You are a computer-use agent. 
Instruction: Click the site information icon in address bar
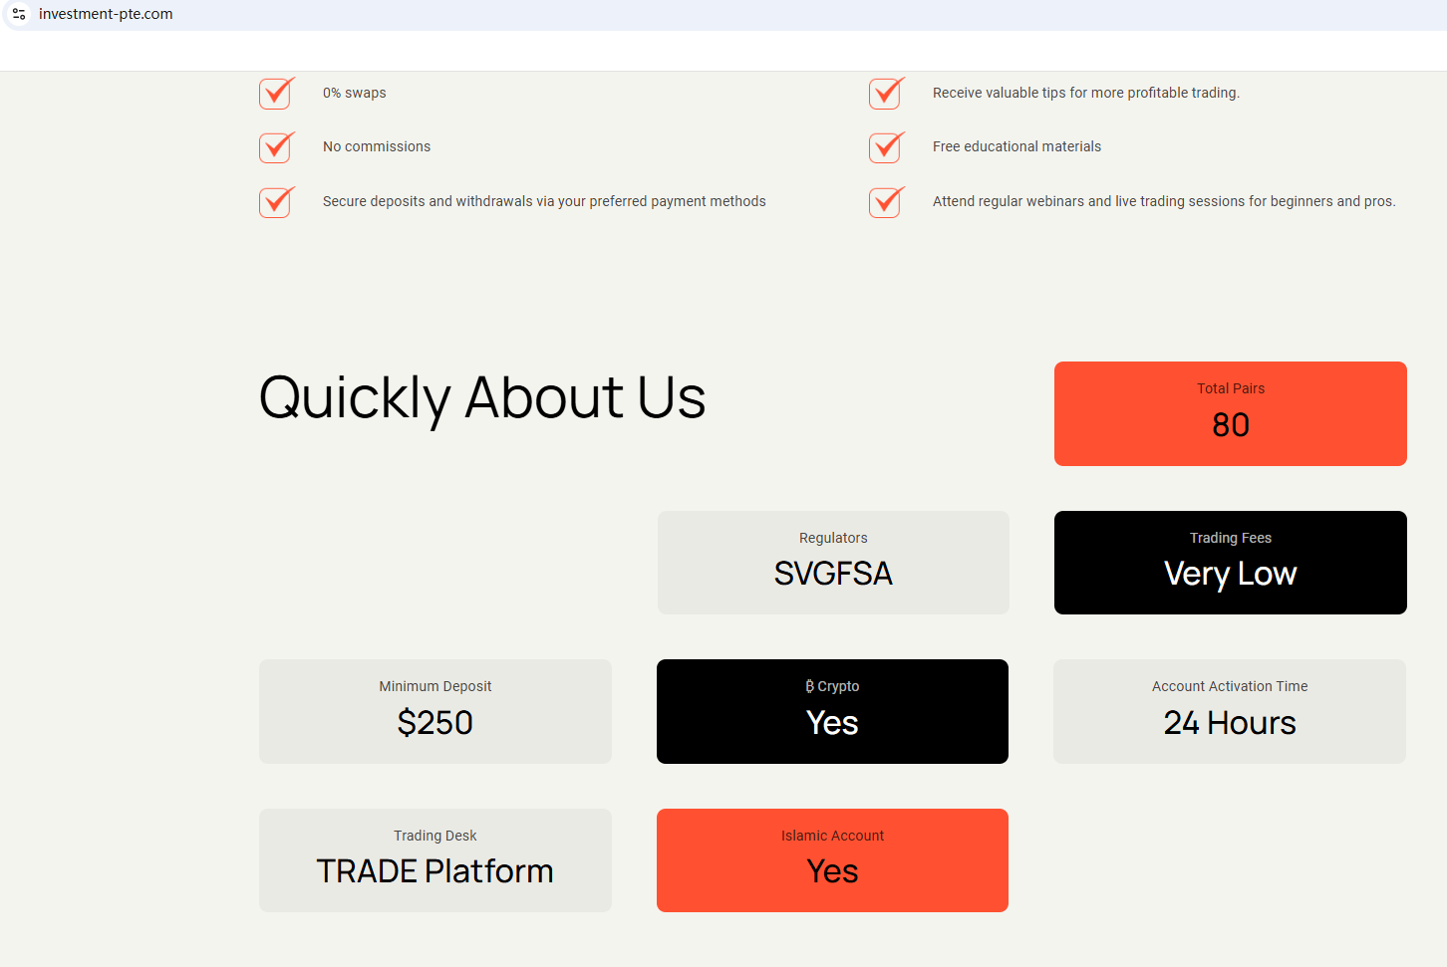19,14
